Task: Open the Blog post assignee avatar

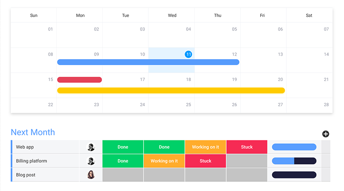Action: tap(91, 175)
